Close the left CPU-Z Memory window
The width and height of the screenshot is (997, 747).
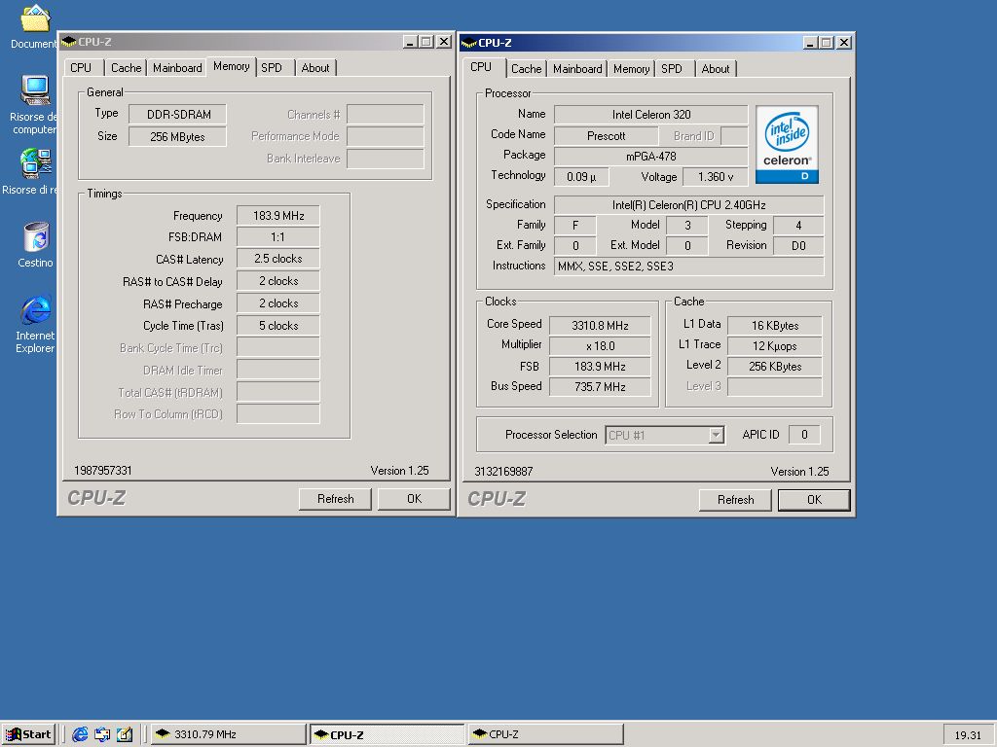click(444, 42)
